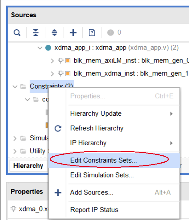The height and width of the screenshot is (220, 189).
Task: Expand the blk_mem_axiLM_inst node
Action: click(52, 61)
